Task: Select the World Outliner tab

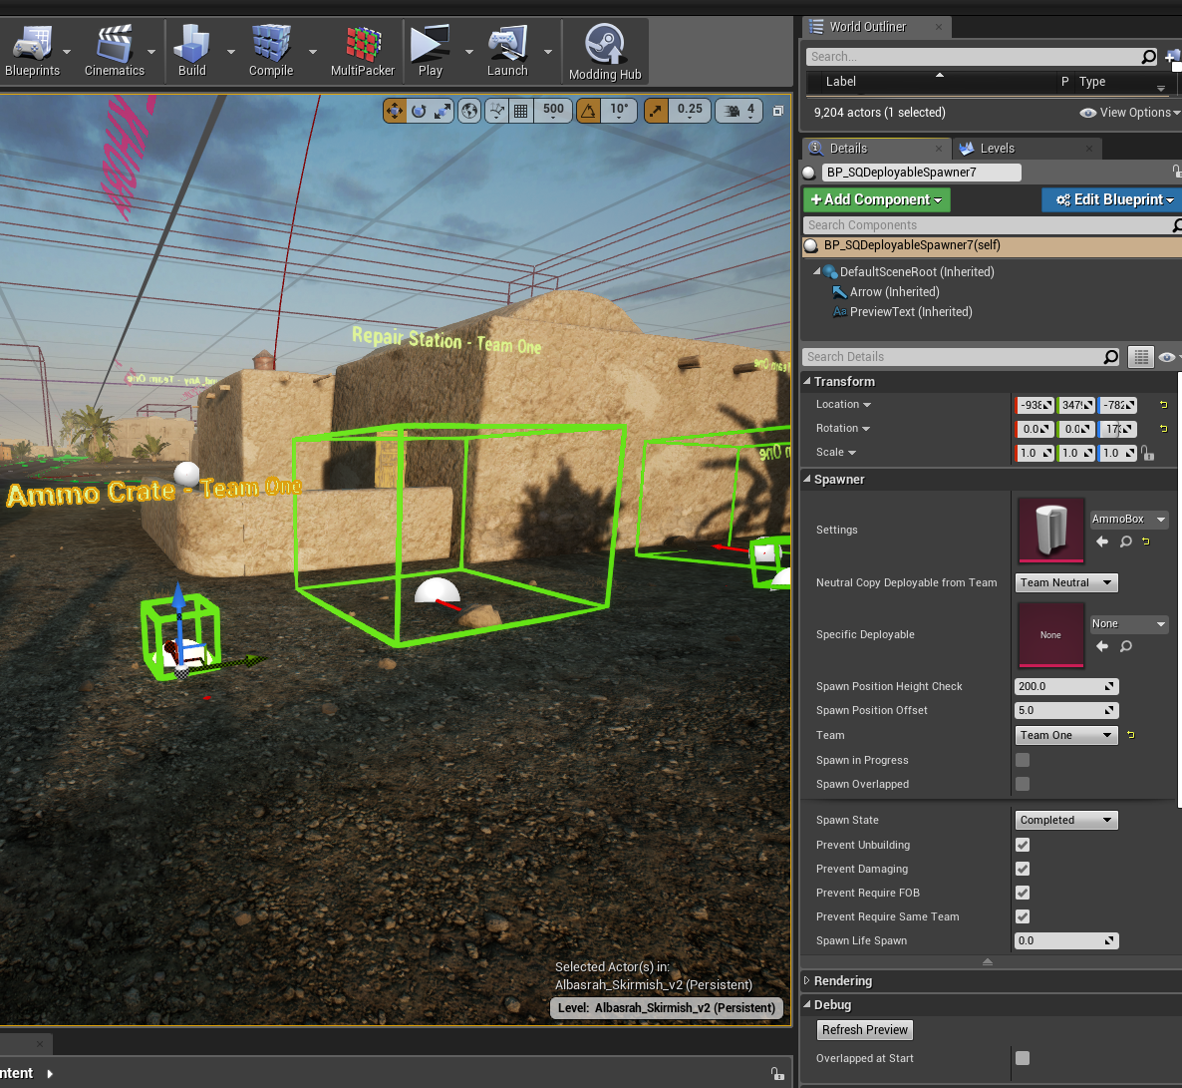Action: pos(867,27)
